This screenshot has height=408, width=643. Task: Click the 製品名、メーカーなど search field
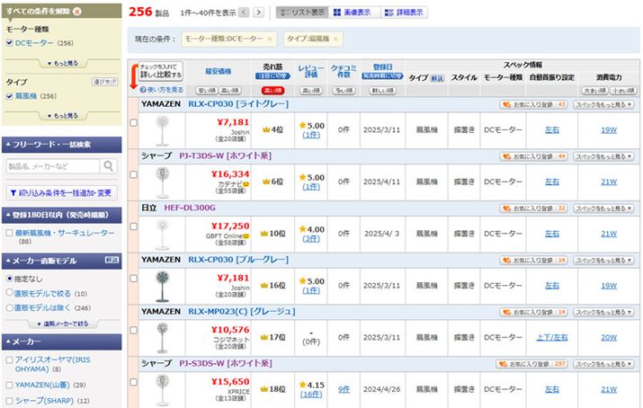coord(49,166)
